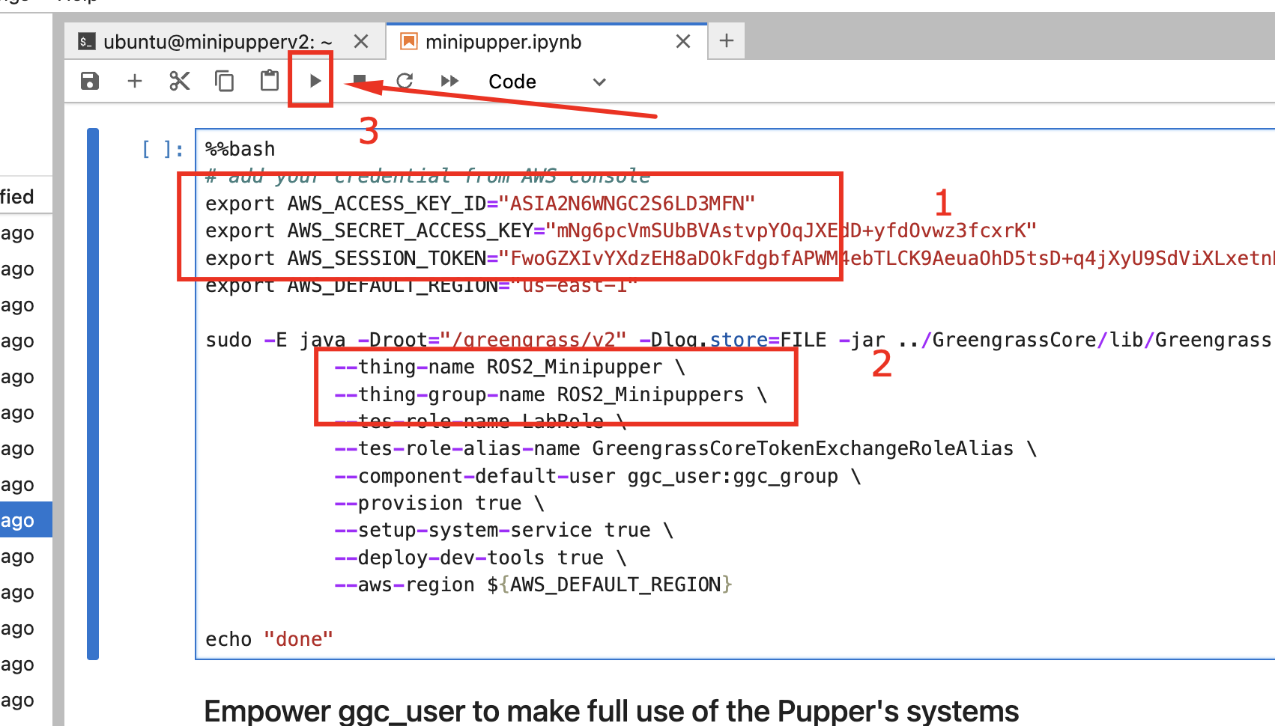Viewport: 1275px width, 726px height.
Task: Restart the kernel
Action: coord(405,81)
